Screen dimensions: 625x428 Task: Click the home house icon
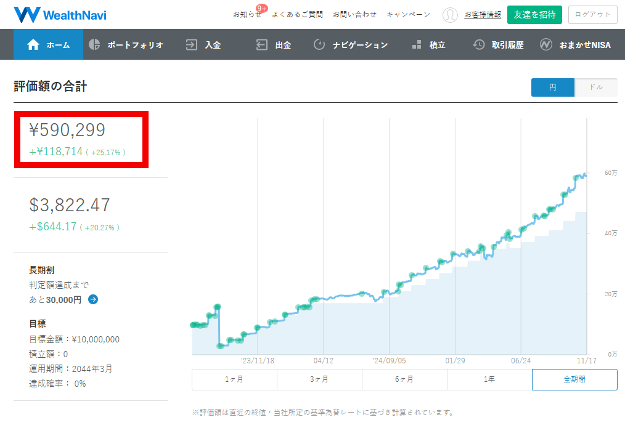click(x=33, y=45)
